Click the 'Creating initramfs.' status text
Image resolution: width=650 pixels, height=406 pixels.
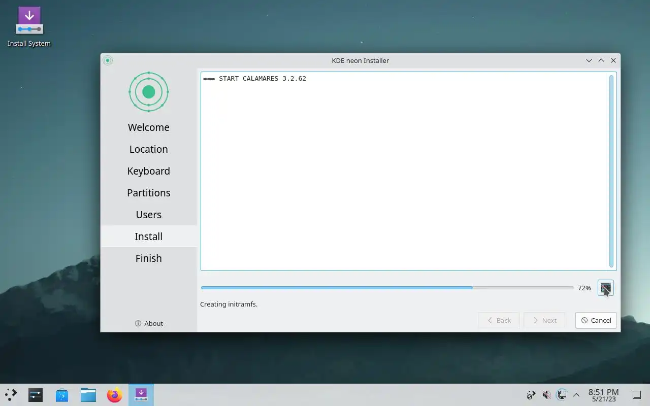click(x=229, y=304)
